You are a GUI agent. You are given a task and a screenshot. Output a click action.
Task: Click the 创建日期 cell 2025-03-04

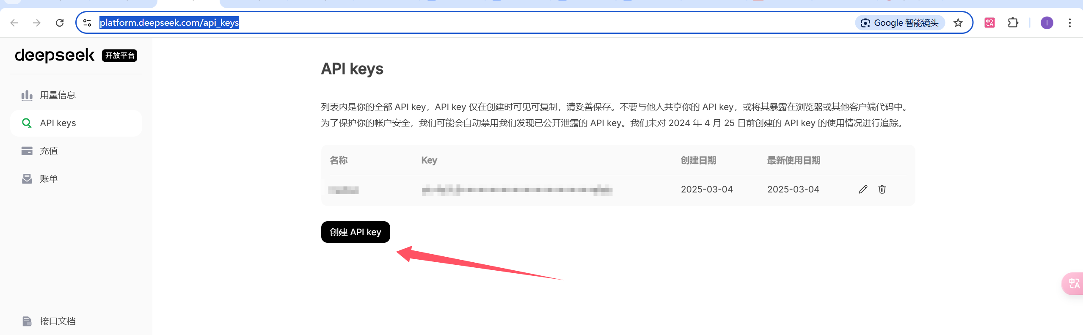pyautogui.click(x=707, y=189)
